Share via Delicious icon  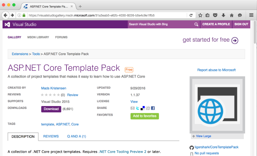point(143,108)
